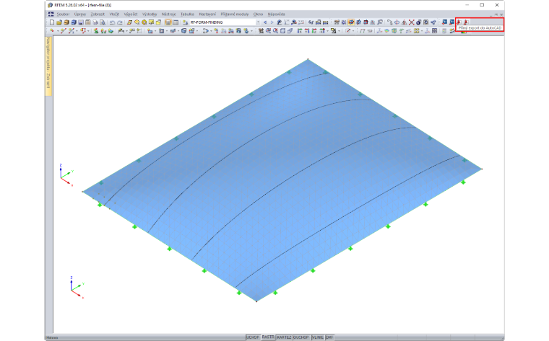Image resolution: width=549 pixels, height=341 pixels.
Task: Click the first node tool icon in second toolbar
Action: pyautogui.click(x=52, y=31)
